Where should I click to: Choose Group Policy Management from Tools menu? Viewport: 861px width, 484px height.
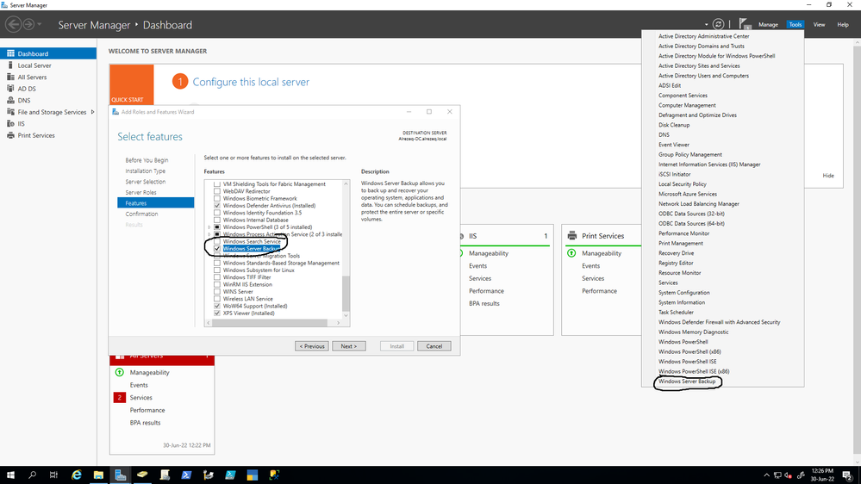click(x=690, y=154)
